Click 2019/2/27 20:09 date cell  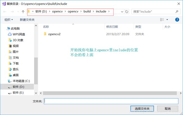[118, 34]
